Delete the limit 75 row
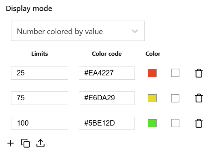 pyautogui.click(x=199, y=98)
